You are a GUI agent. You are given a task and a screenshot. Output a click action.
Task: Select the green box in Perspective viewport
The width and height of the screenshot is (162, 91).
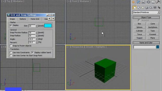105,71
